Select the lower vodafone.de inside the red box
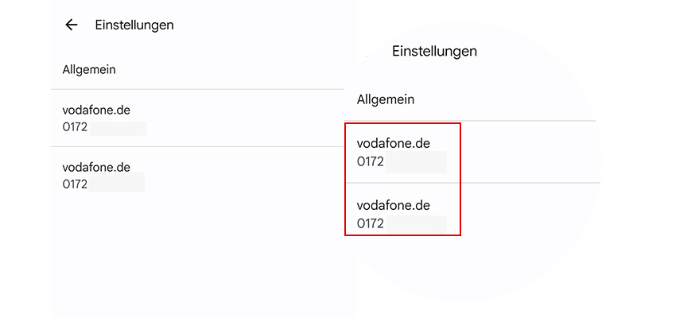Image resolution: width=699 pixels, height=318 pixels. 394,206
